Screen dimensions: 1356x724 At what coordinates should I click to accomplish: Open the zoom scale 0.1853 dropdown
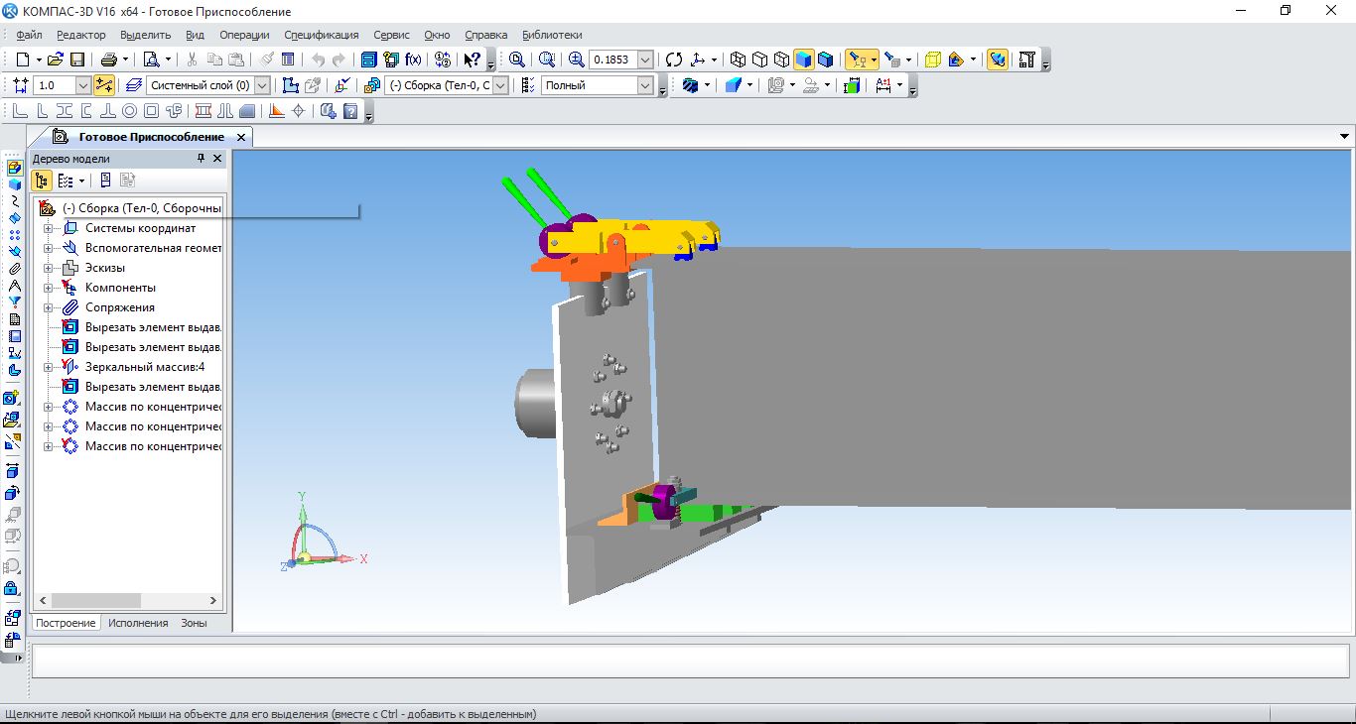tap(645, 60)
